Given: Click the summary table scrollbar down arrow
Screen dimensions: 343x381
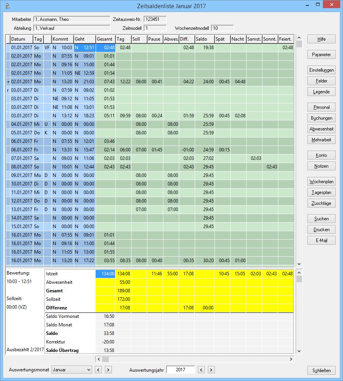Looking at the screenshot, I should pyautogui.click(x=299, y=351).
